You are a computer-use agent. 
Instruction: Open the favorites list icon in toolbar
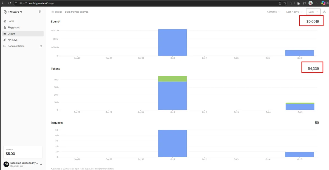coord(304,3)
